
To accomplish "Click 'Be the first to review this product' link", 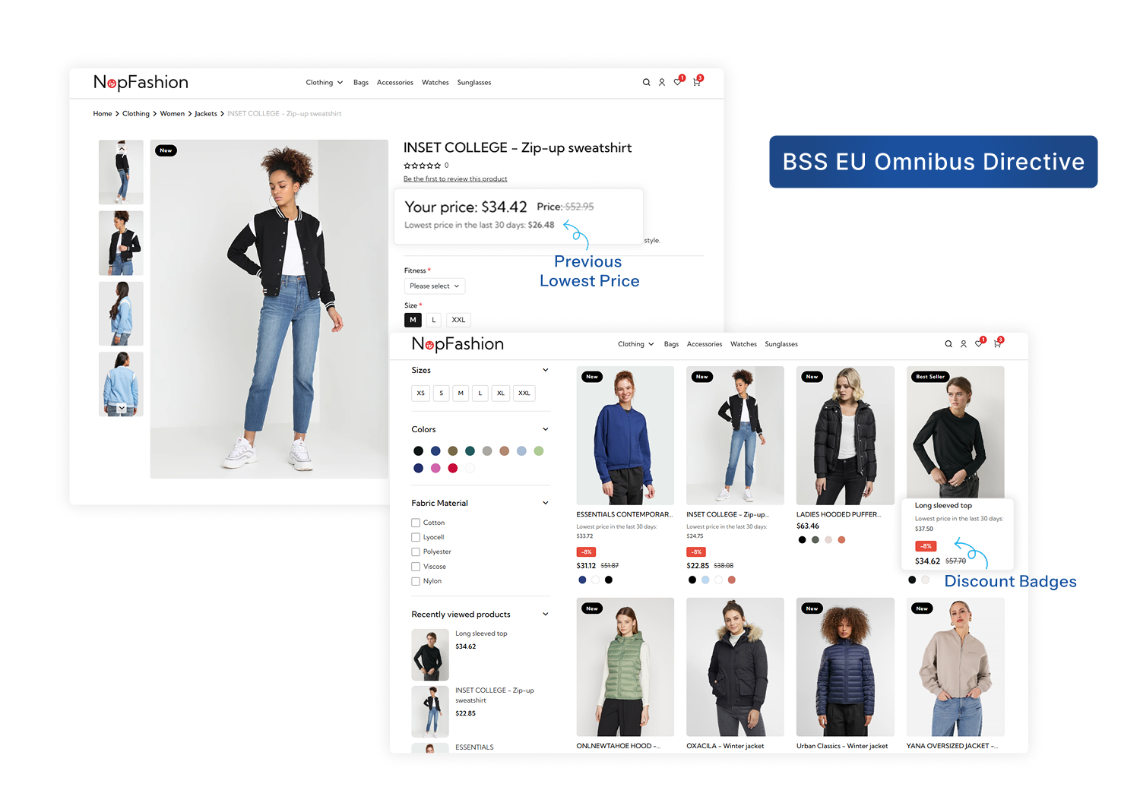I will 455,179.
